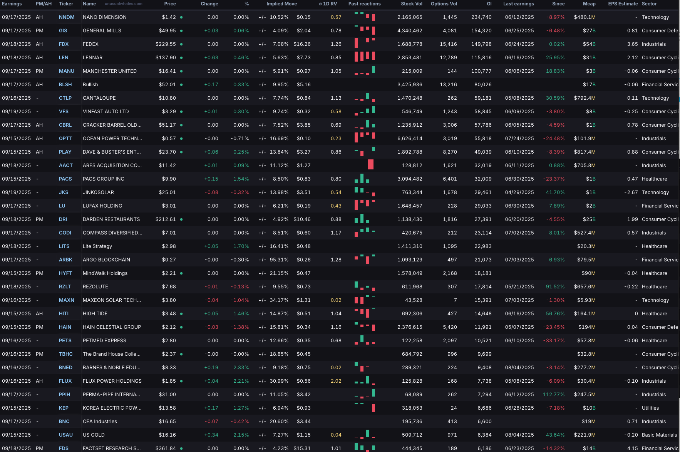The width and height of the screenshot is (680, 452).
Task: Sort by Last earnings header
Action: tap(519, 4)
